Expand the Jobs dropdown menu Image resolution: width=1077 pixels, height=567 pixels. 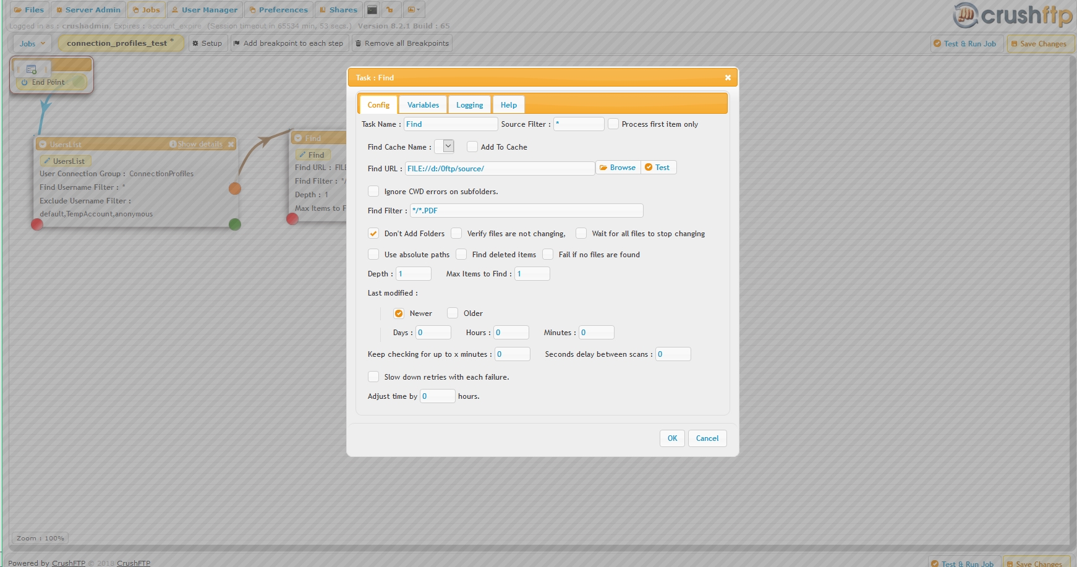[32, 44]
